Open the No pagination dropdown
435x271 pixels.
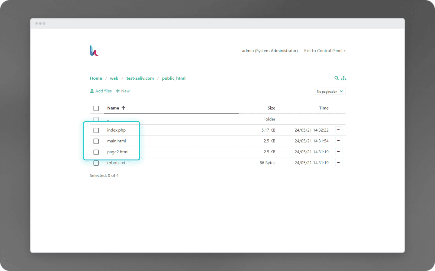330,91
